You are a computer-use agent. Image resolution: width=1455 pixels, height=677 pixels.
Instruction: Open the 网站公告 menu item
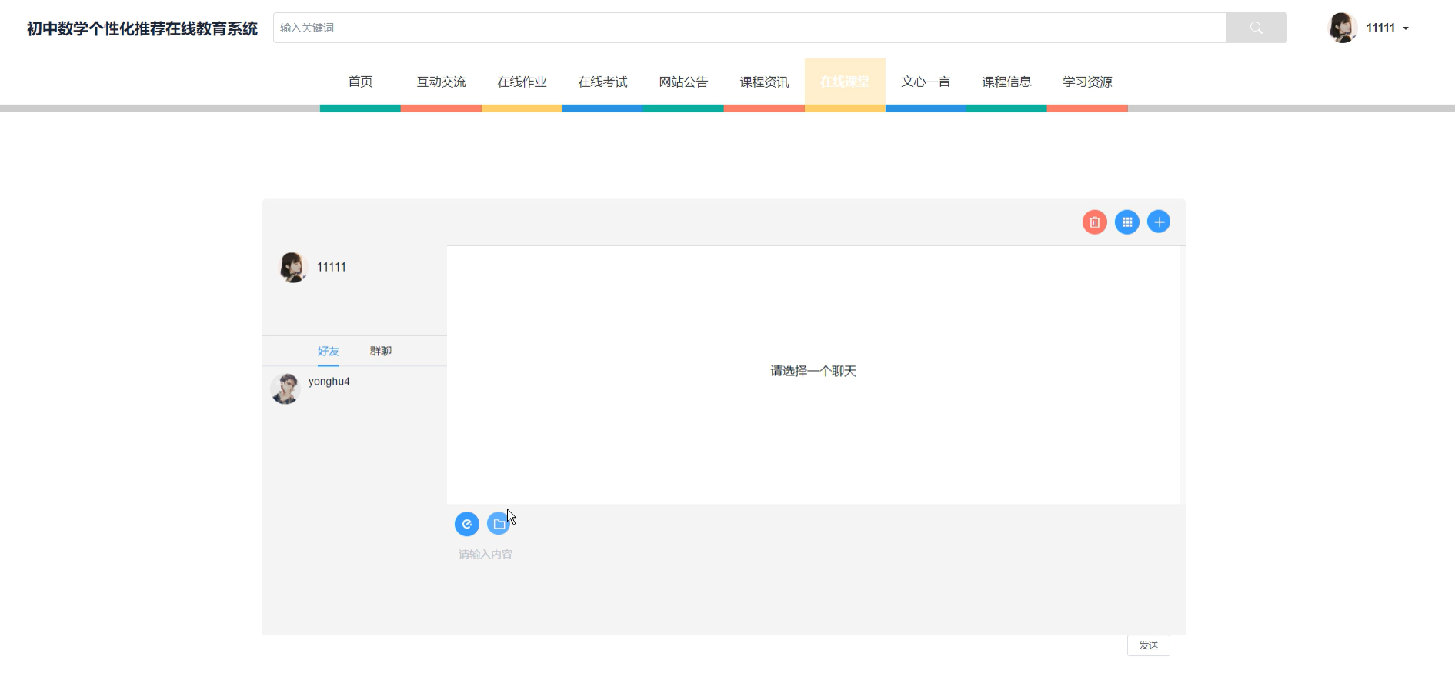pos(683,82)
